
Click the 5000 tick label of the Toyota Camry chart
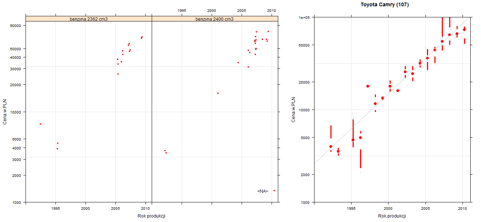tap(305, 138)
